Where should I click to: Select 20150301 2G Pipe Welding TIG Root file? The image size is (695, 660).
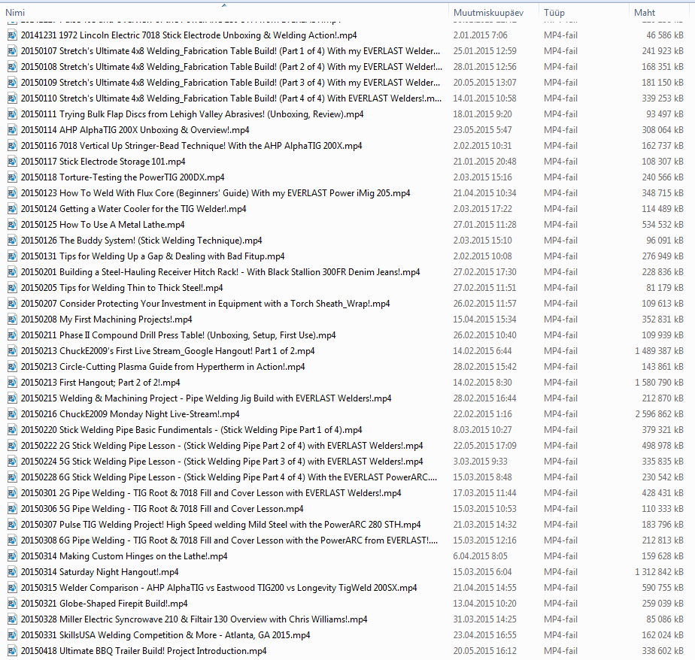coord(211,493)
